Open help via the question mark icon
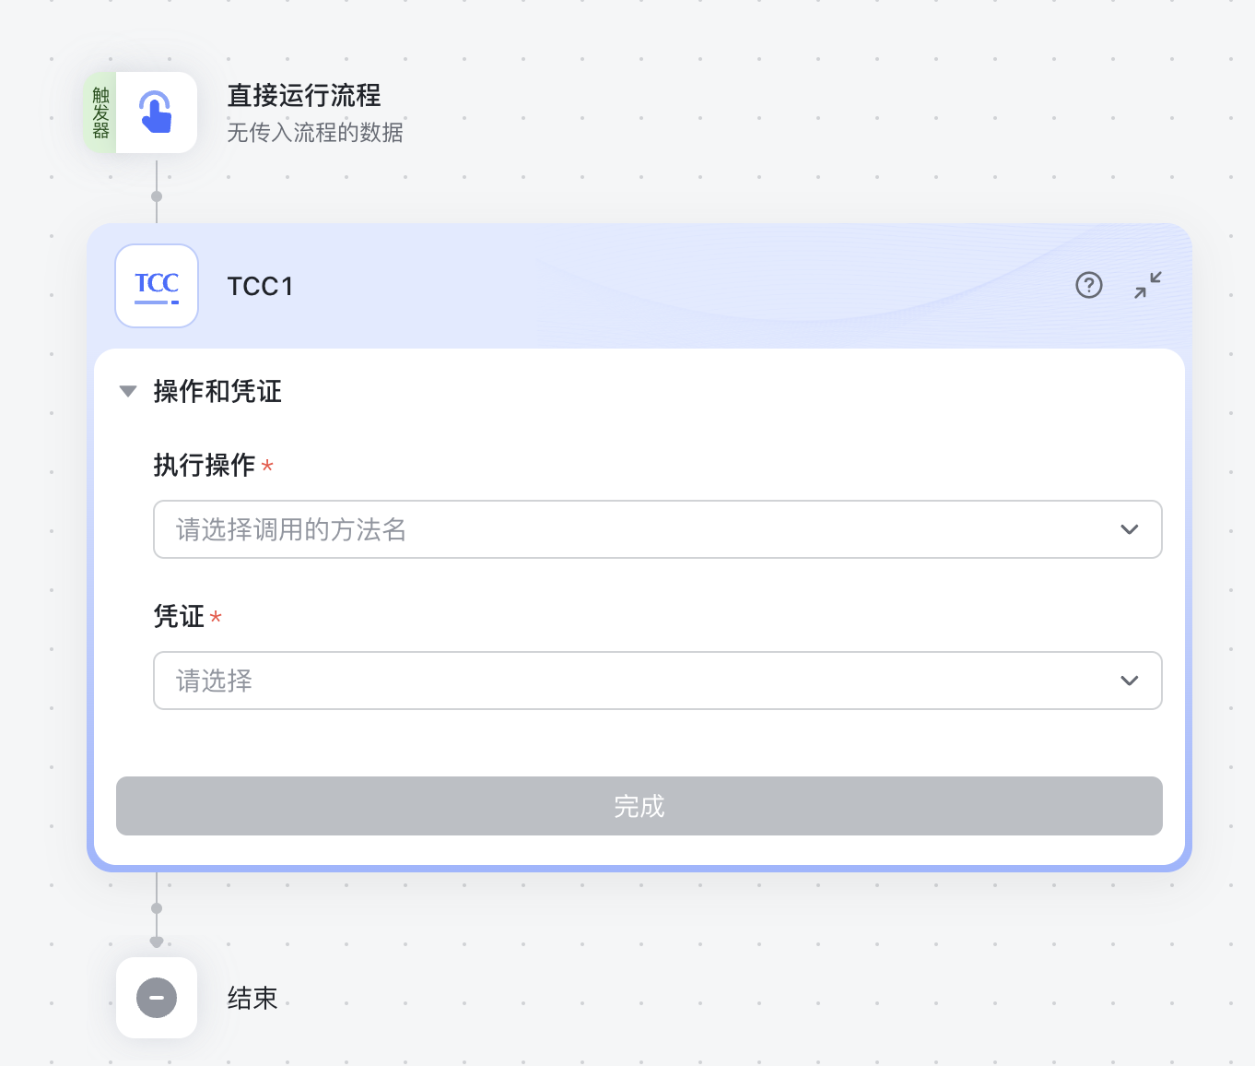The height and width of the screenshot is (1066, 1255). point(1088,286)
